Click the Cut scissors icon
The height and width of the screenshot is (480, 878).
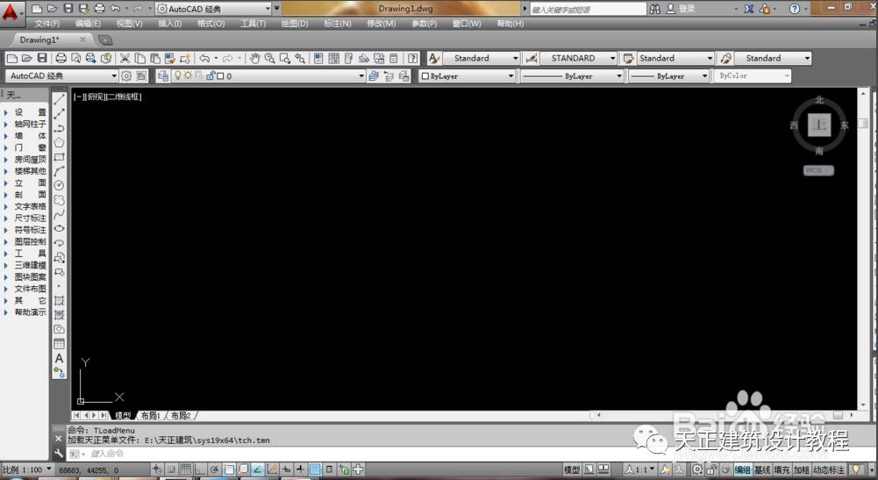[125, 58]
